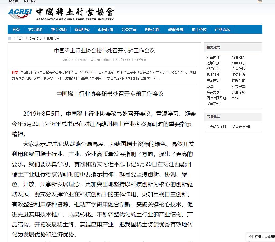Screen dimensions: 275x242
Task: Open the 诚信建设 category link
Action: [x=213, y=104]
